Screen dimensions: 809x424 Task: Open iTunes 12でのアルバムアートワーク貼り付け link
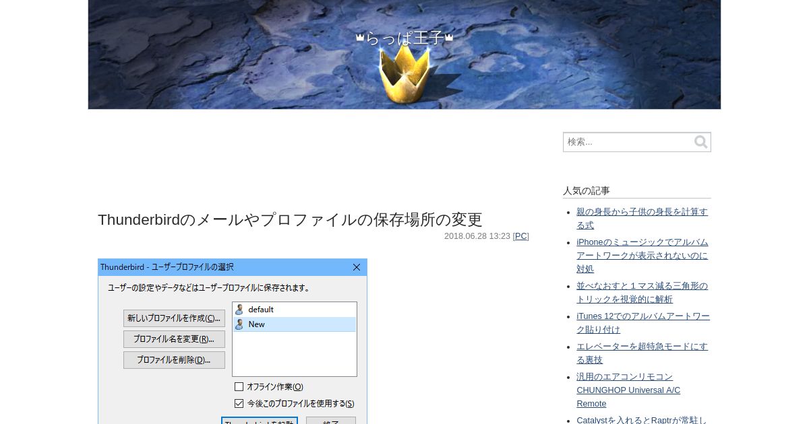point(642,322)
